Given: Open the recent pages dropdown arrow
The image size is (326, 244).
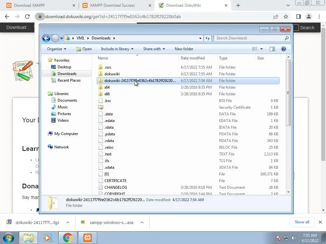Looking at the screenshot, I should pyautogui.click(x=61, y=38).
